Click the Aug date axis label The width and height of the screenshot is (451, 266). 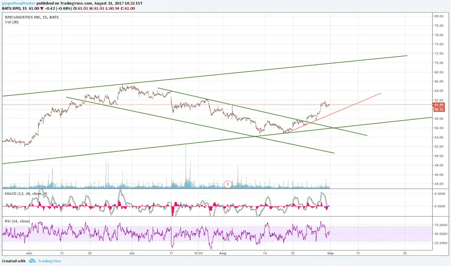click(x=223, y=253)
